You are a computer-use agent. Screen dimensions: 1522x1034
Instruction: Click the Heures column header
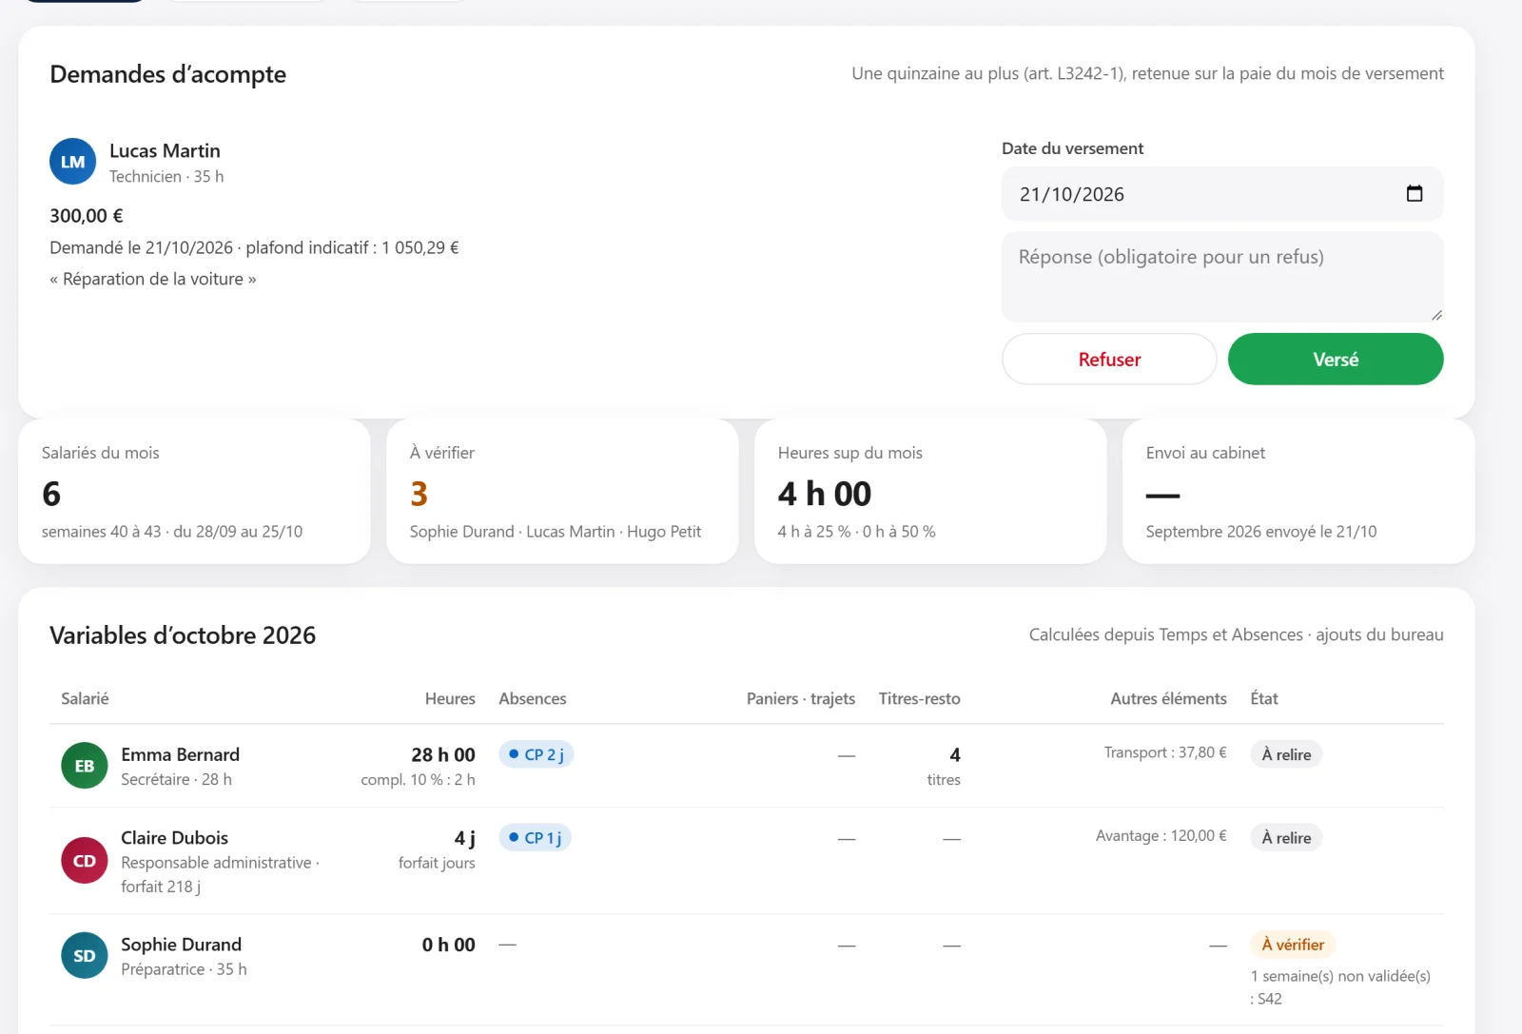coord(450,698)
